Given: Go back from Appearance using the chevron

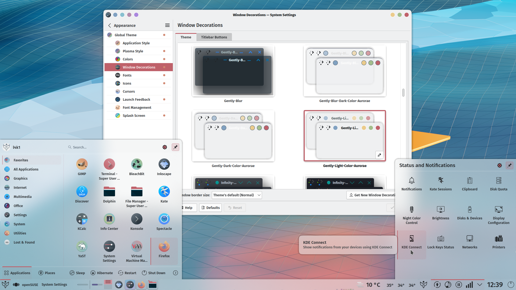Looking at the screenshot, I should coord(109,25).
